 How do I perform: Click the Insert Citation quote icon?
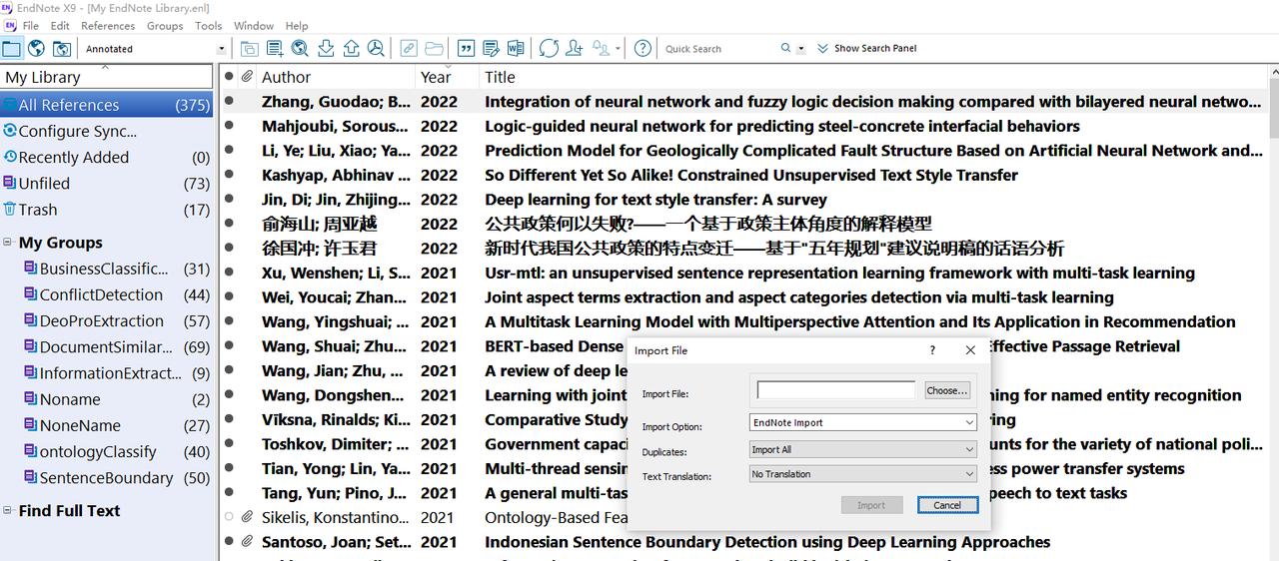click(466, 48)
